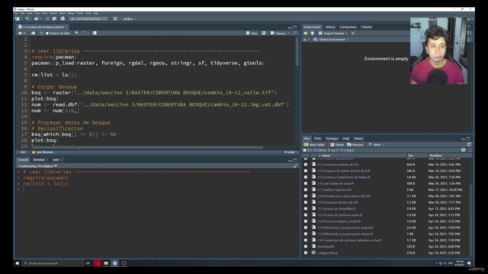Click the New Folder button
488x274 pixels.
pyautogui.click(x=314, y=145)
